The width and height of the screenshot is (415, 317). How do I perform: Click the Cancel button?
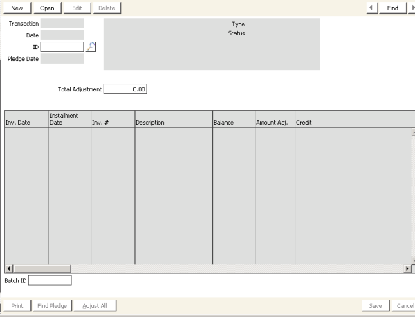tap(403, 306)
